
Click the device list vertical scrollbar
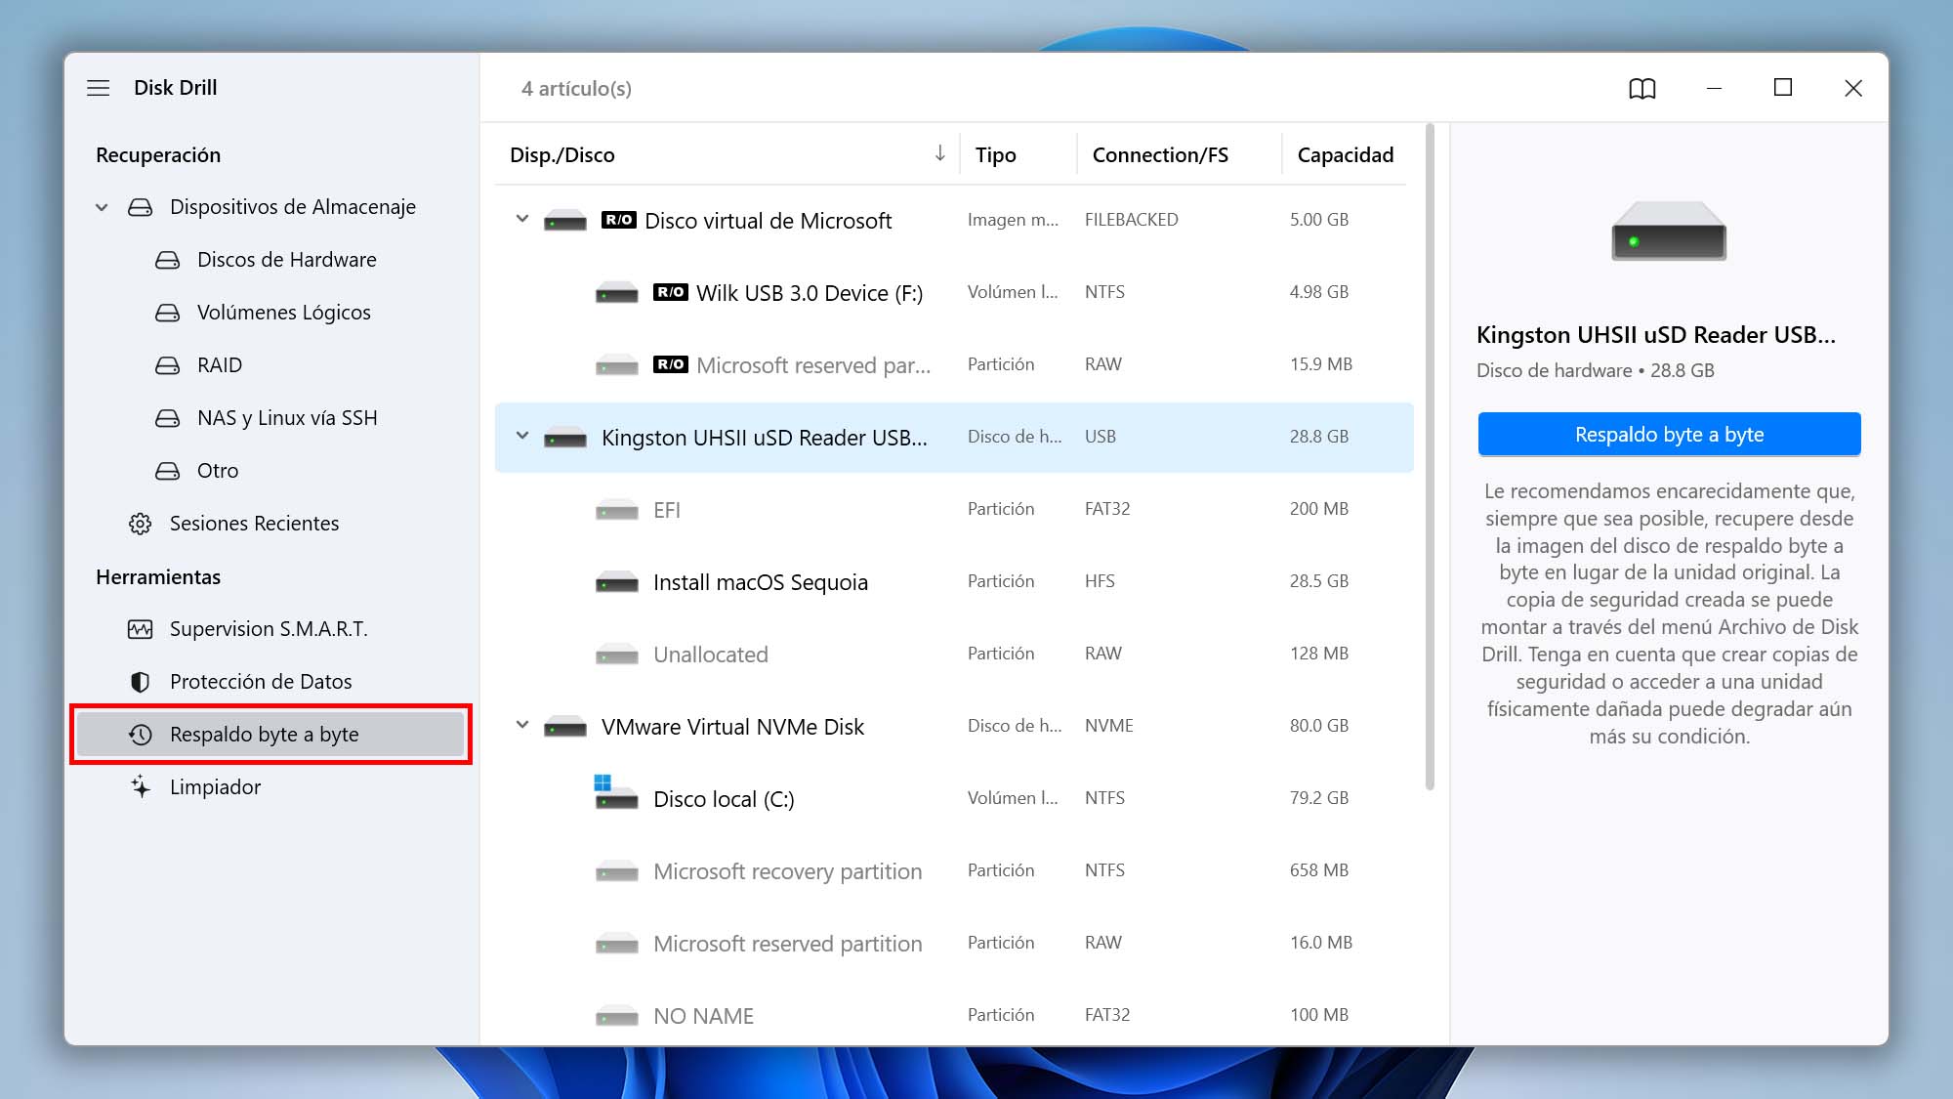point(1430,457)
